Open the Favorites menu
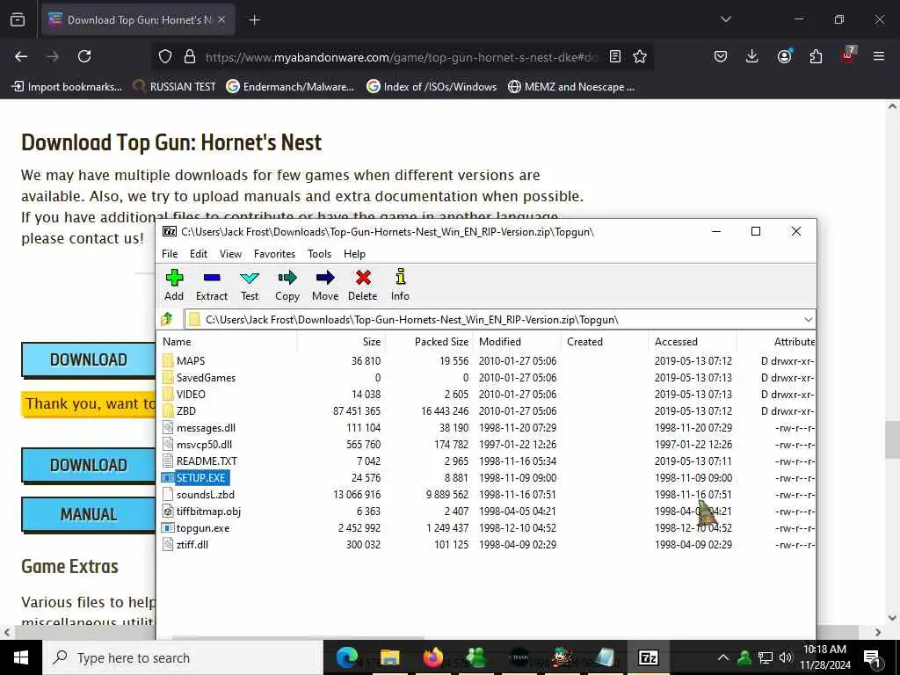The image size is (900, 675). pyautogui.click(x=274, y=254)
